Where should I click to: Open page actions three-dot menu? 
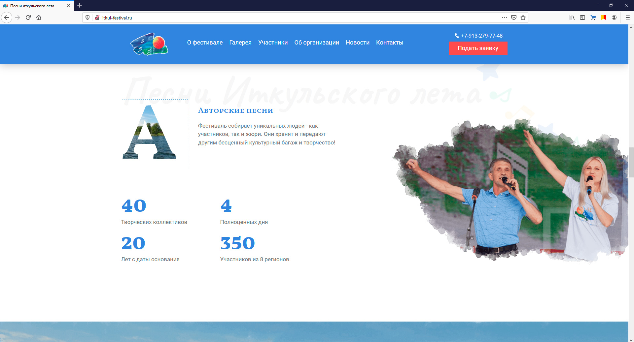[x=504, y=17]
